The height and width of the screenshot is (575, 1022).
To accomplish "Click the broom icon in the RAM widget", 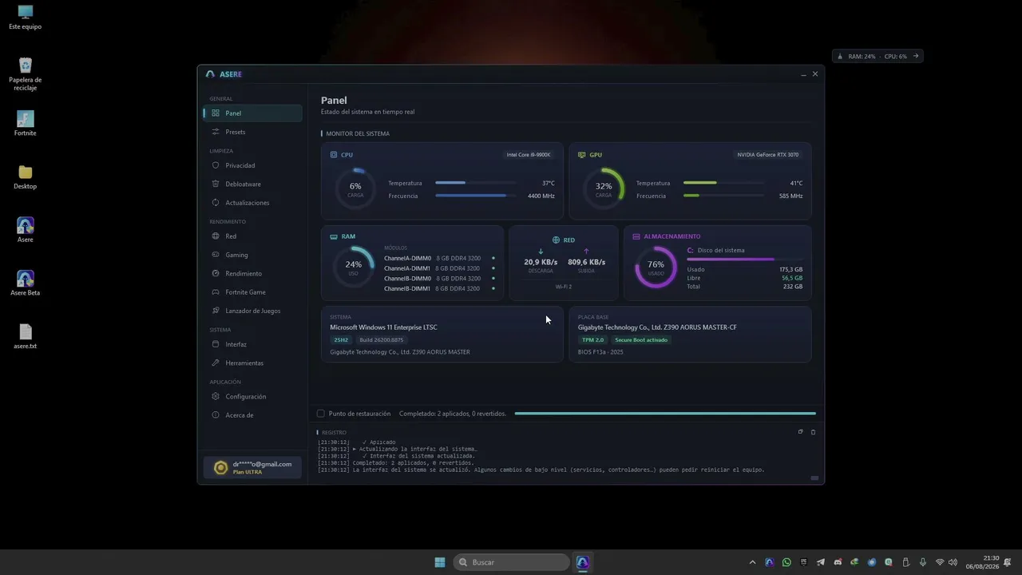I will [839, 57].
